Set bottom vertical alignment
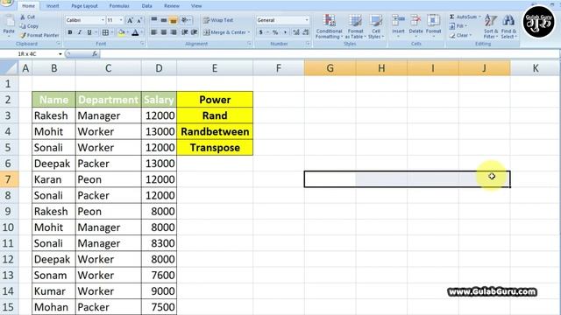The width and height of the screenshot is (561, 315). [x=174, y=20]
